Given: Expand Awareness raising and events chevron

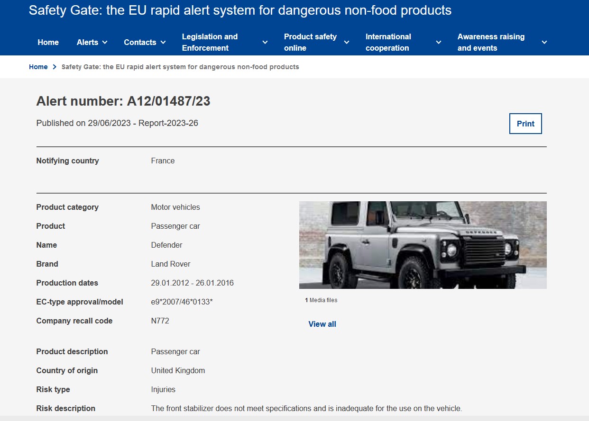Looking at the screenshot, I should 544,42.
